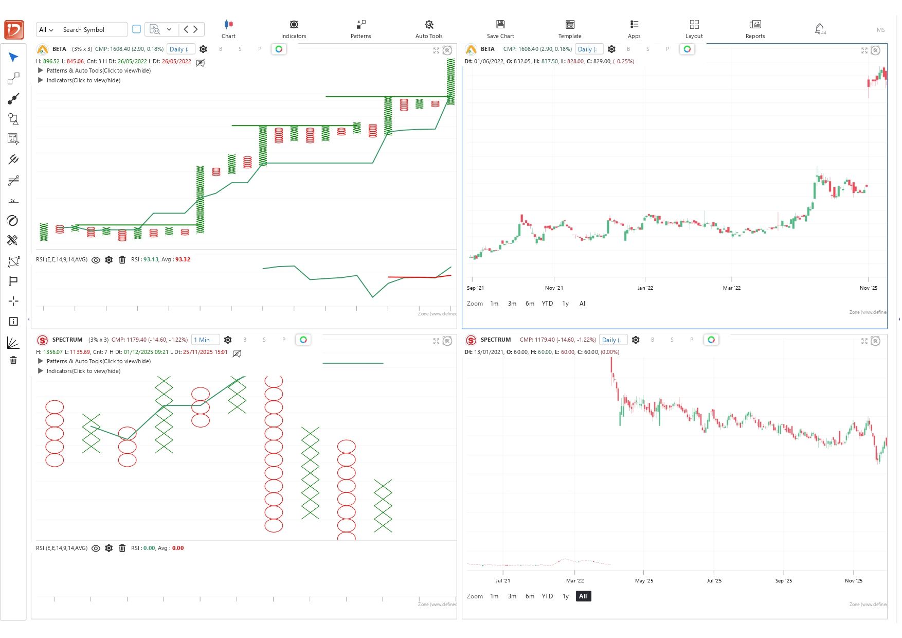Open the Reports menu
Screen dimensions: 902x638
coord(755,29)
